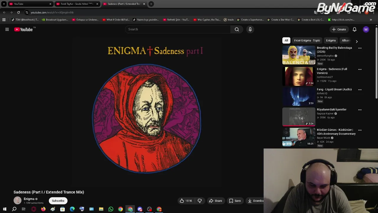Open the travle bookmark
Screen dimensions: 378x213
[229, 20]
